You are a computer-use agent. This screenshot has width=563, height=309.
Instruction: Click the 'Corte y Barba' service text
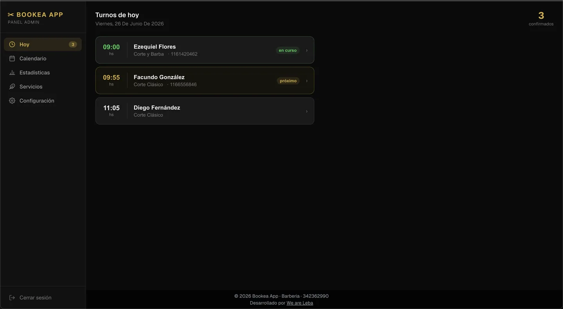pos(149,54)
